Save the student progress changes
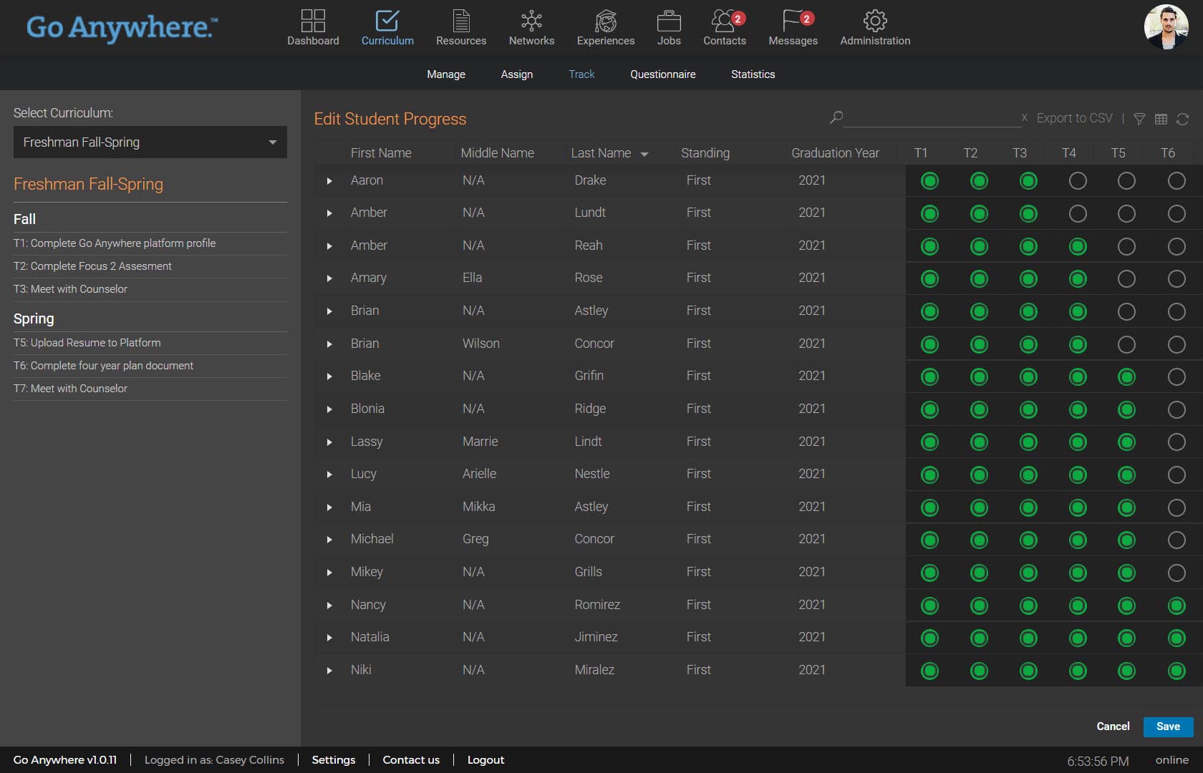 (1168, 726)
